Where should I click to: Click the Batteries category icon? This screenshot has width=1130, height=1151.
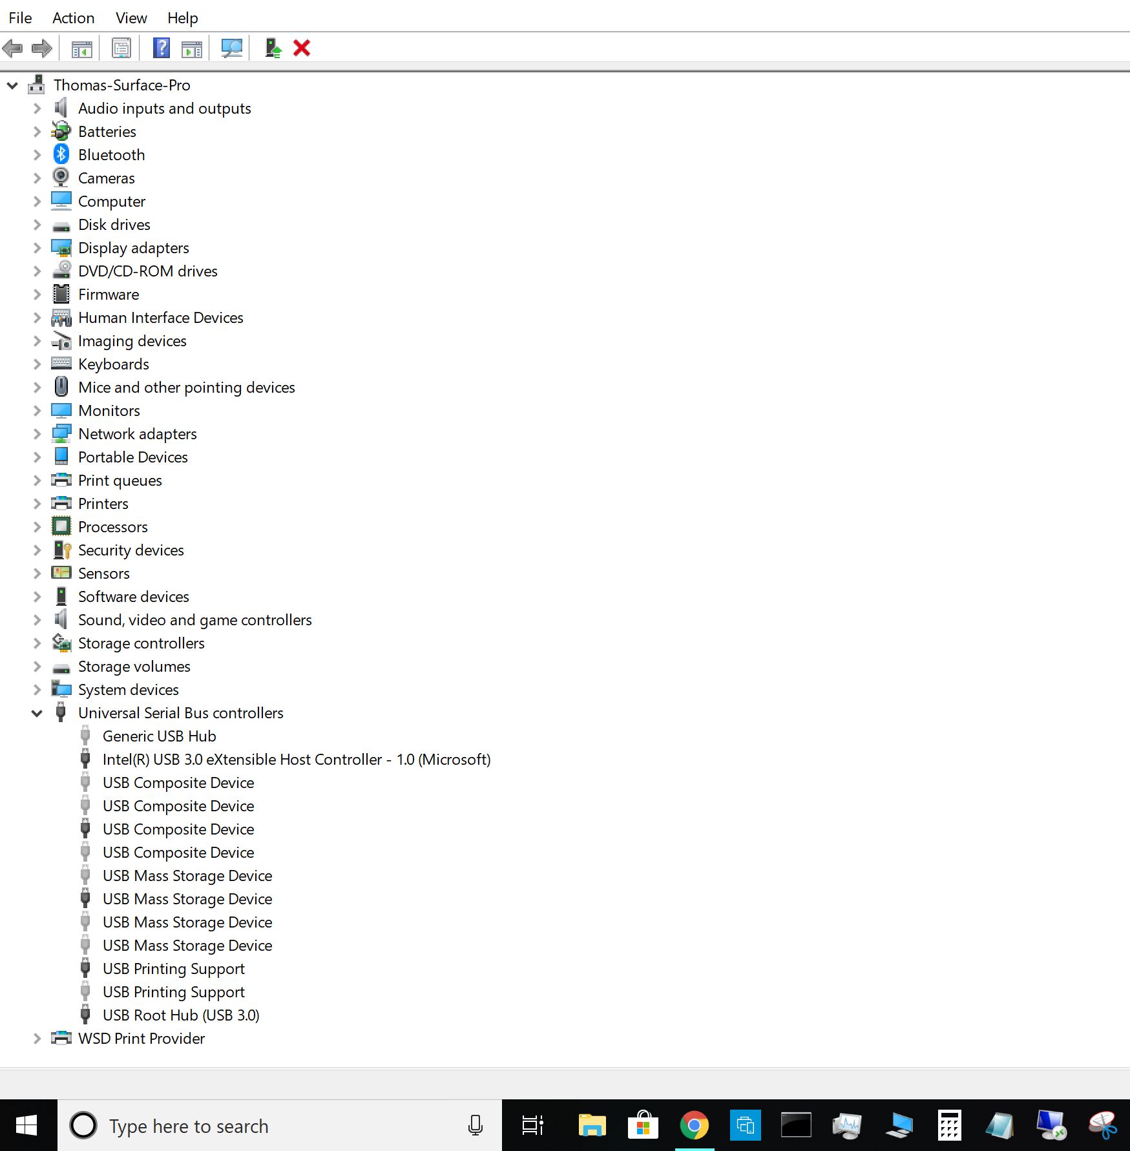pyautogui.click(x=61, y=131)
